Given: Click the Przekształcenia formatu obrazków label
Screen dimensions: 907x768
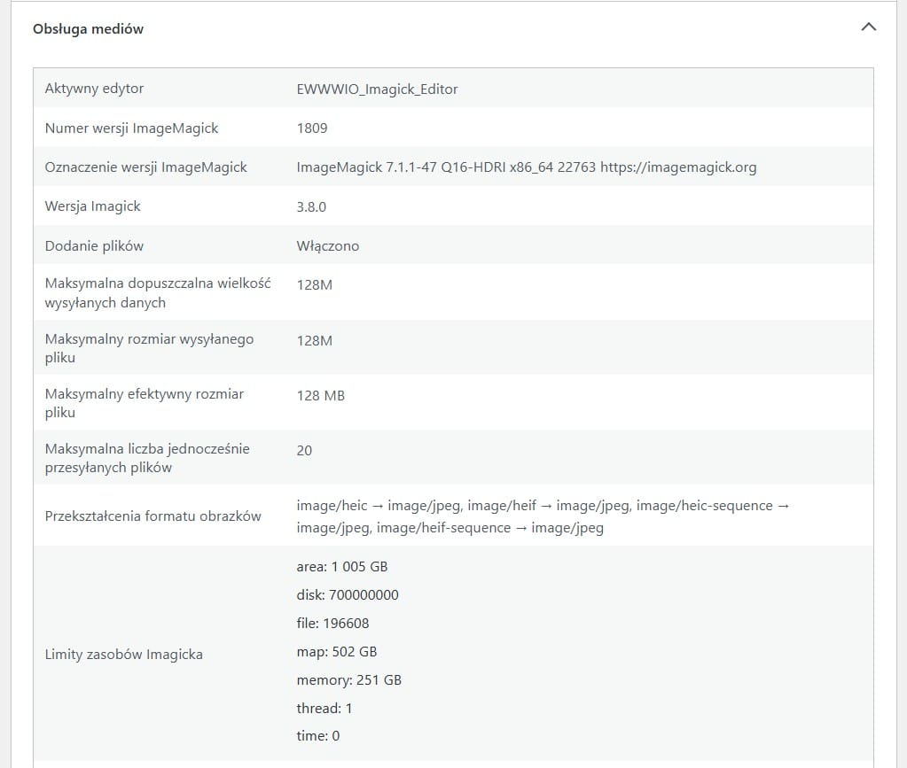Looking at the screenshot, I should [152, 516].
